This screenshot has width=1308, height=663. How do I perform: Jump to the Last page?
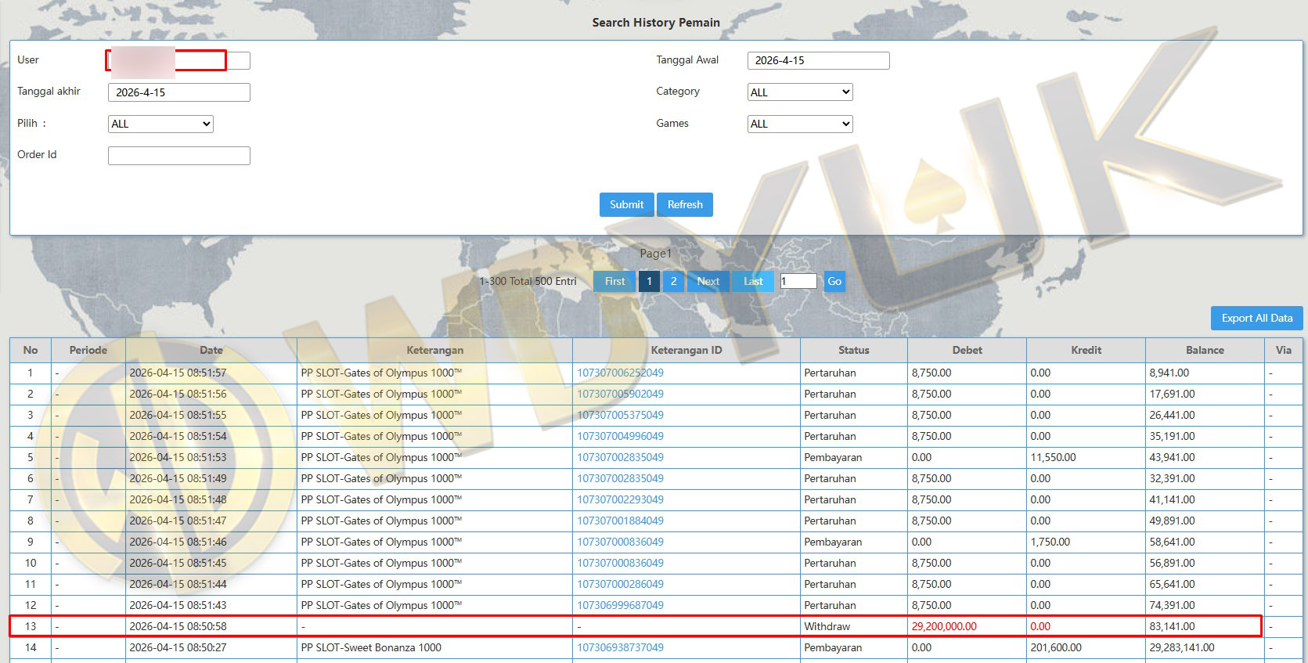(x=752, y=282)
